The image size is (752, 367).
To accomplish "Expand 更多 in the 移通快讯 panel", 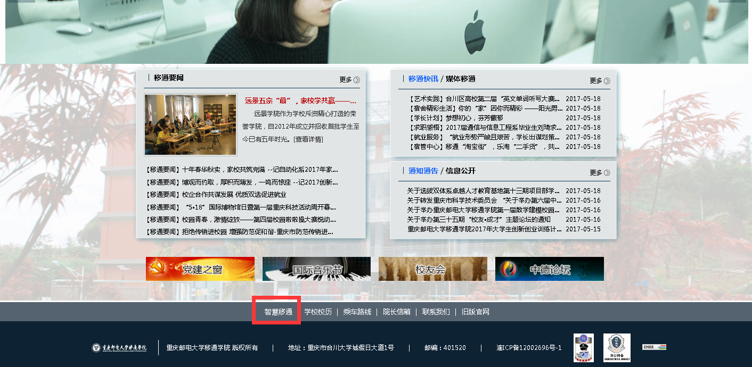I will point(600,81).
